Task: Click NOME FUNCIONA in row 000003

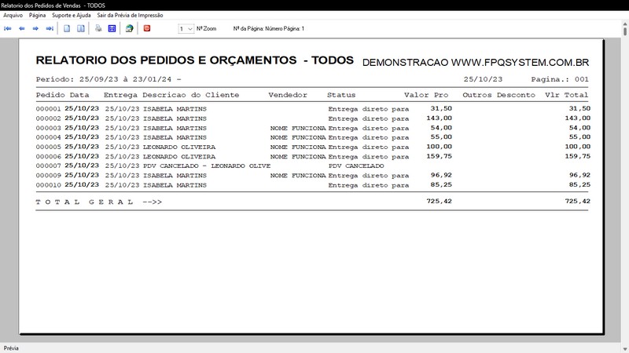Action: coord(298,129)
